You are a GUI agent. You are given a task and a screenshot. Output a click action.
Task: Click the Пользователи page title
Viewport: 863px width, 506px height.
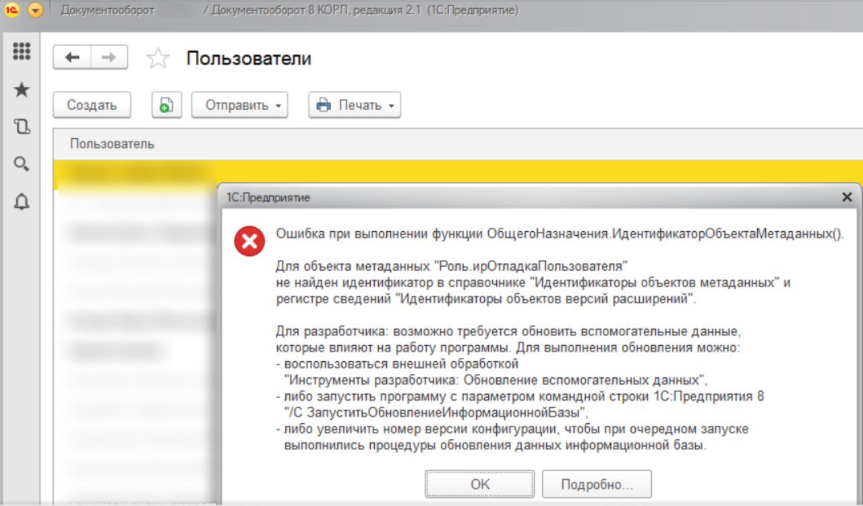(x=249, y=59)
